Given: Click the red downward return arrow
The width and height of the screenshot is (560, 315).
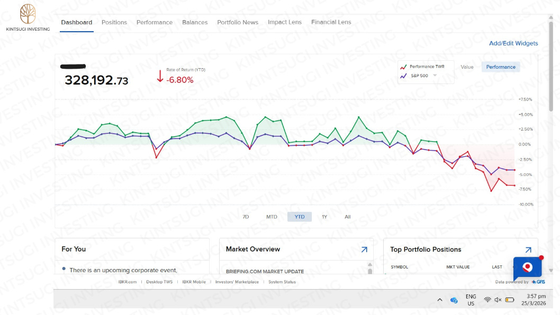Looking at the screenshot, I should [160, 76].
